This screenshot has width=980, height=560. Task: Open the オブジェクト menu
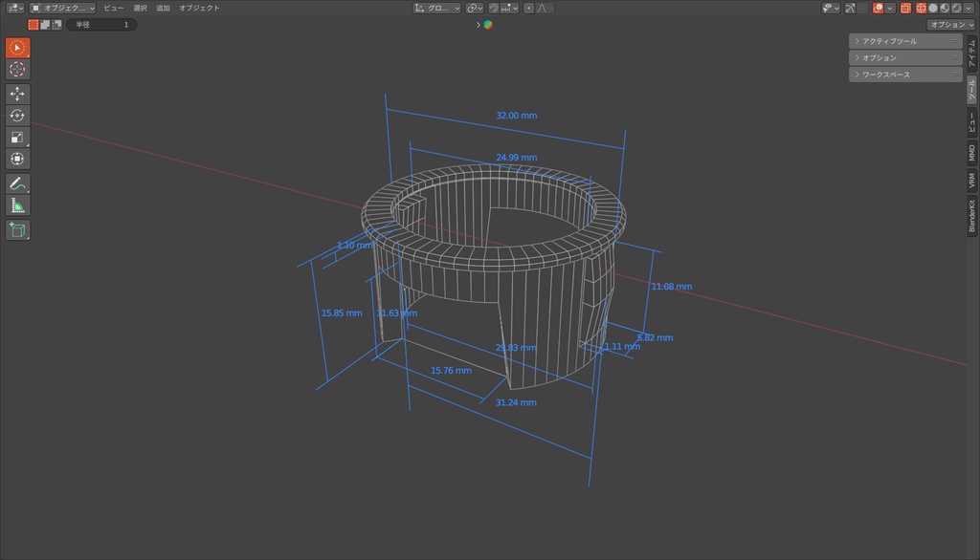199,8
